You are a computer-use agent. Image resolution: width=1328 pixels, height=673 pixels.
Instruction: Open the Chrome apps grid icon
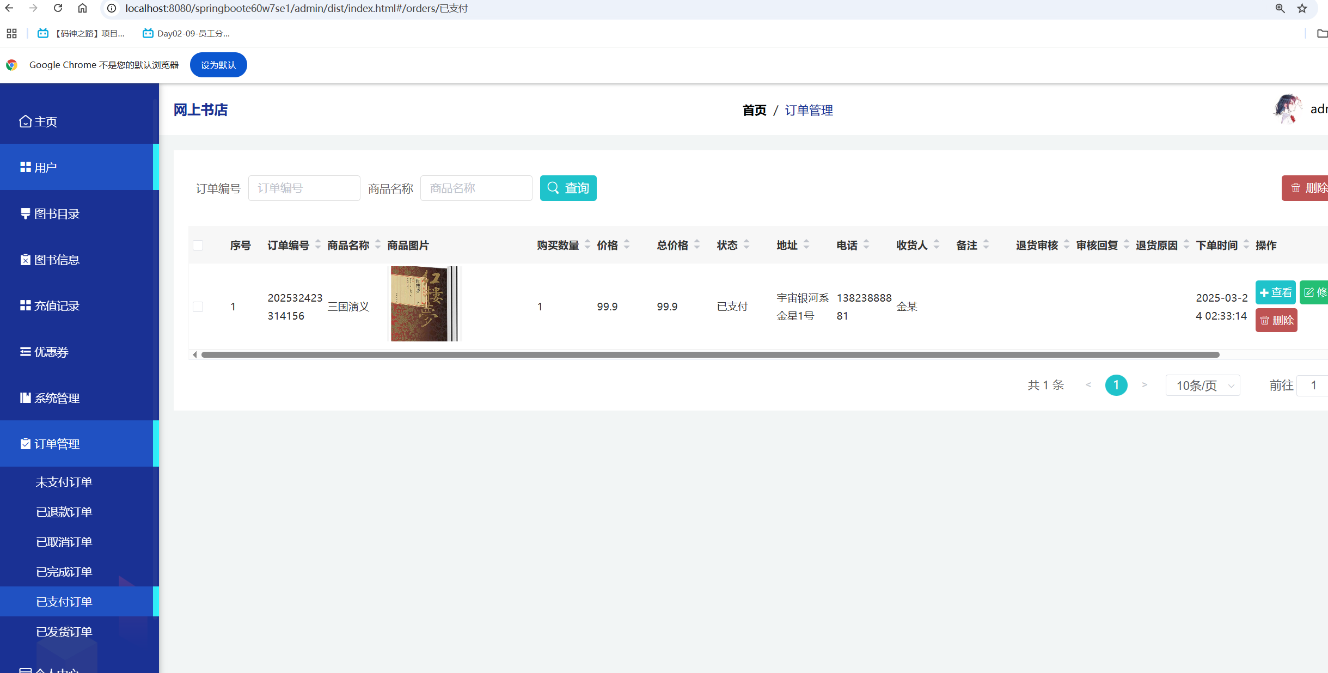coord(11,33)
